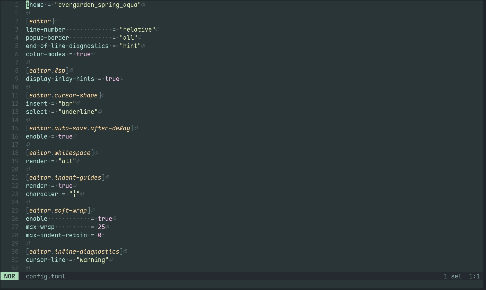Screen dimensions: 486x290
Task: Click the "all" value of whitespace render
Action: (x=67, y=161)
